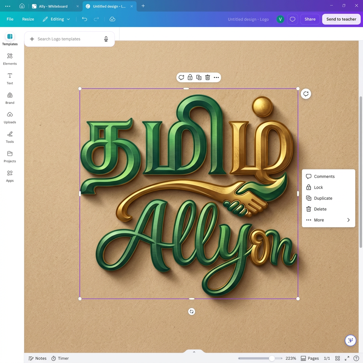363x363 pixels.
Task: Click the 1/1 page counter
Action: pyautogui.click(x=326, y=358)
